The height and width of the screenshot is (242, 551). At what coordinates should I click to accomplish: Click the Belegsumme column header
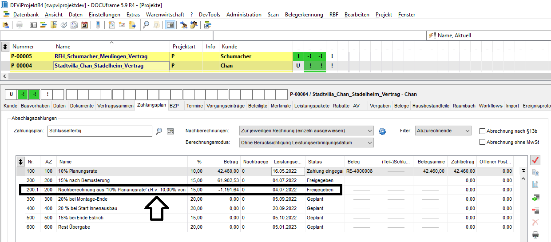428,162
